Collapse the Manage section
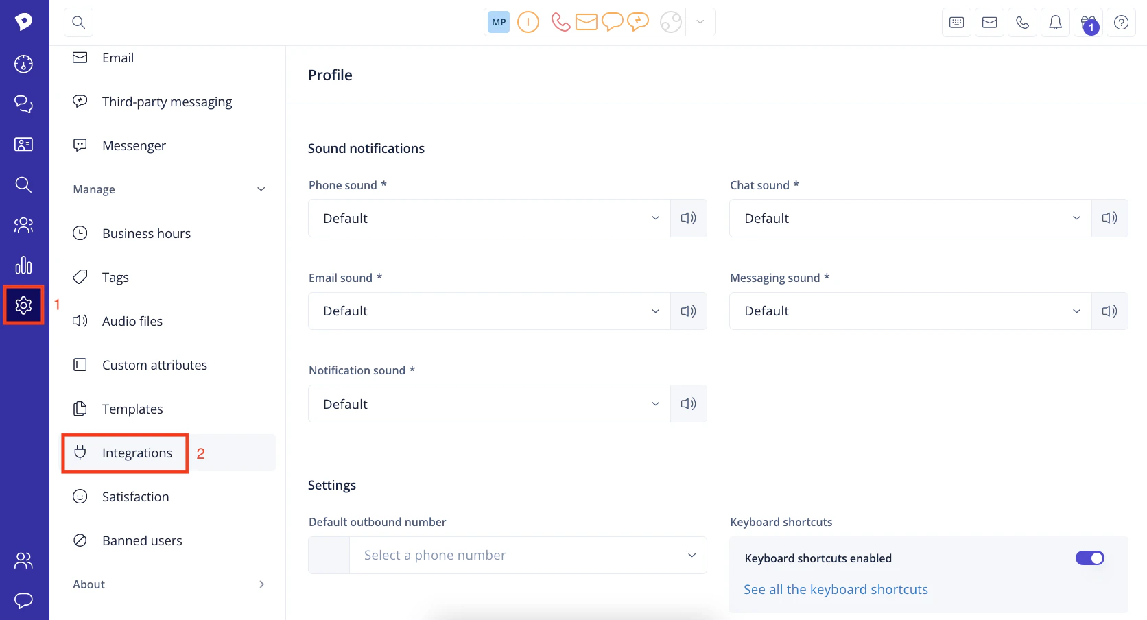 pyautogui.click(x=169, y=189)
